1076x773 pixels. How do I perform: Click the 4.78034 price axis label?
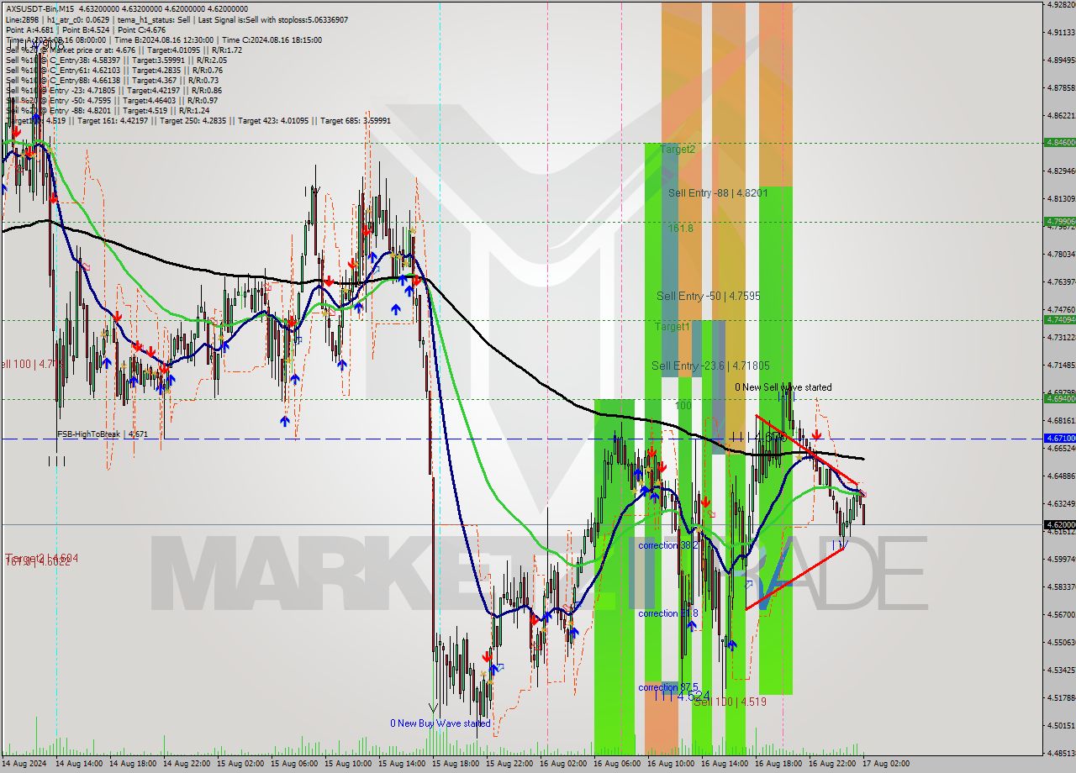(x=1061, y=254)
